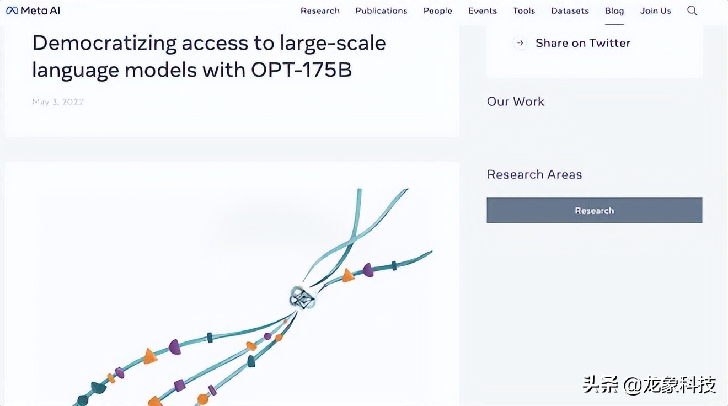Screen dimensions: 728x406
Task: Select the Blog tab in navigation
Action: [614, 10]
